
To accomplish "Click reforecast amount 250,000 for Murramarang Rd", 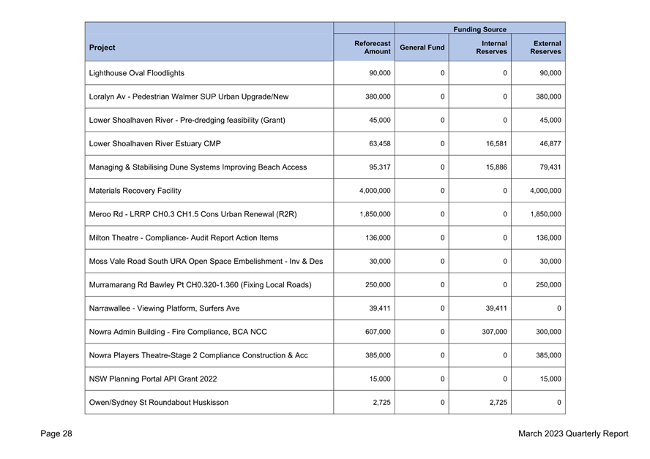I will pos(378,285).
